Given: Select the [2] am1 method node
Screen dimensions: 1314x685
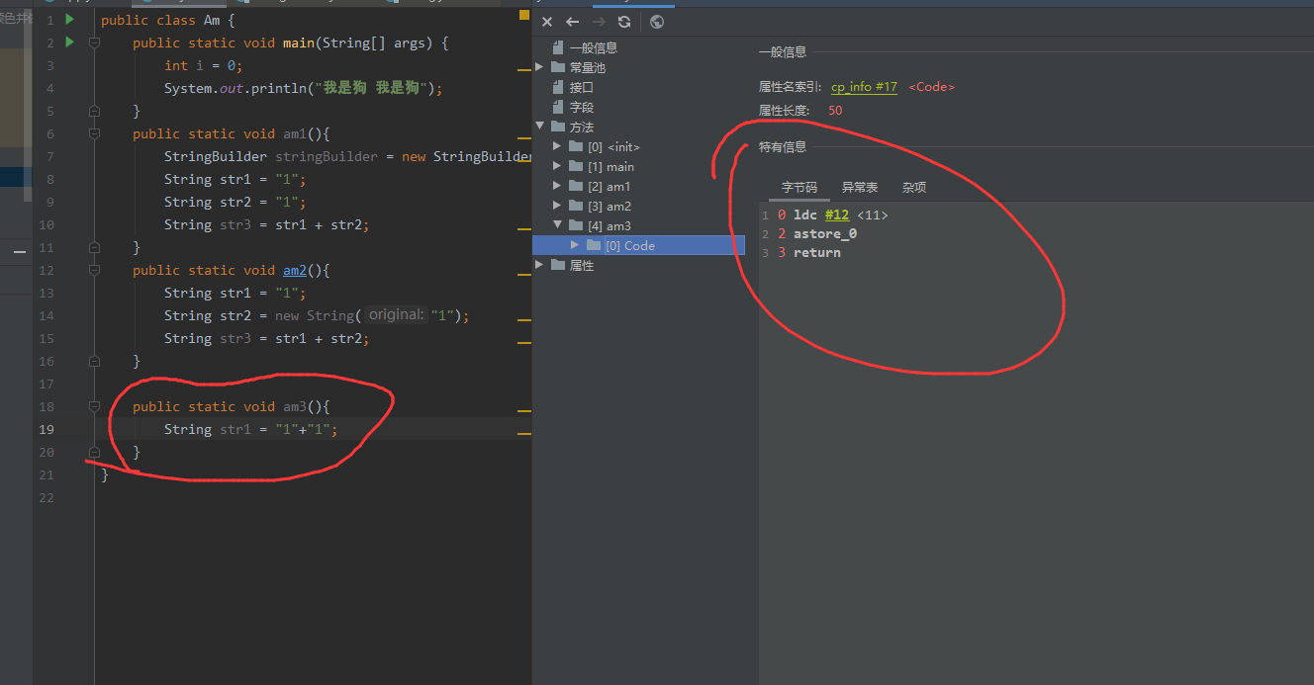Looking at the screenshot, I should 609,186.
